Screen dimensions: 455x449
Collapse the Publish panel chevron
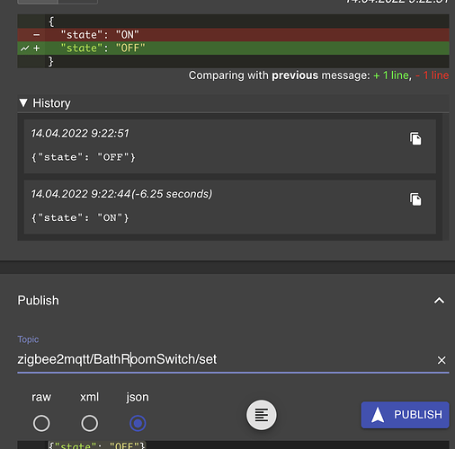click(x=440, y=300)
